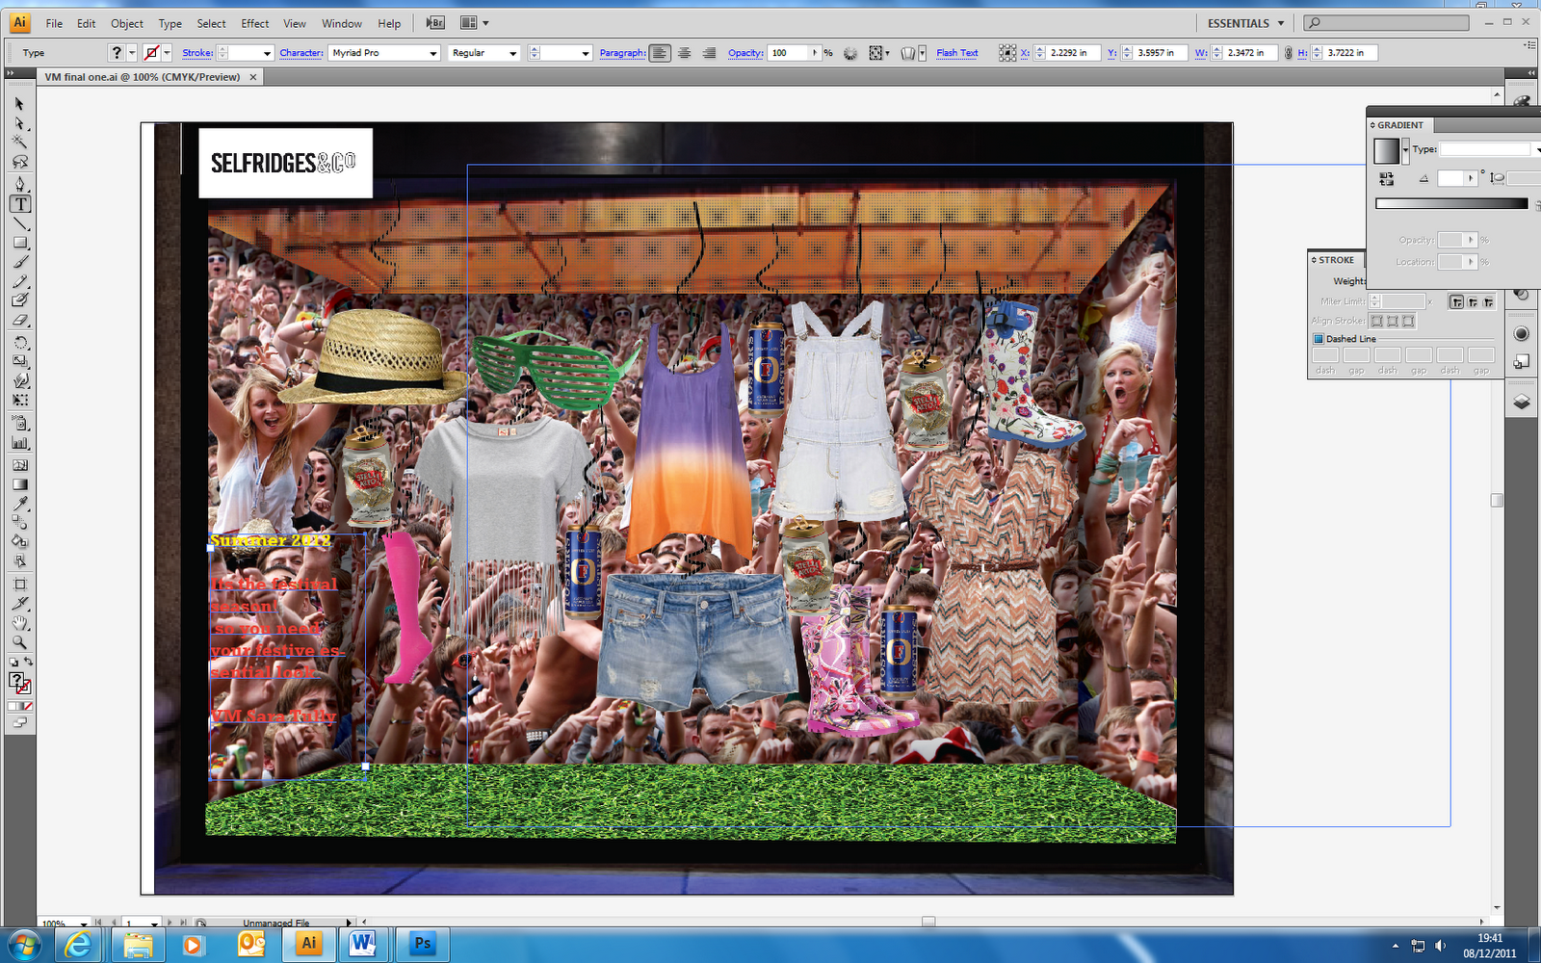Image resolution: width=1541 pixels, height=963 pixels.
Task: Launch Photoshop from the taskbar
Action: [x=421, y=944]
